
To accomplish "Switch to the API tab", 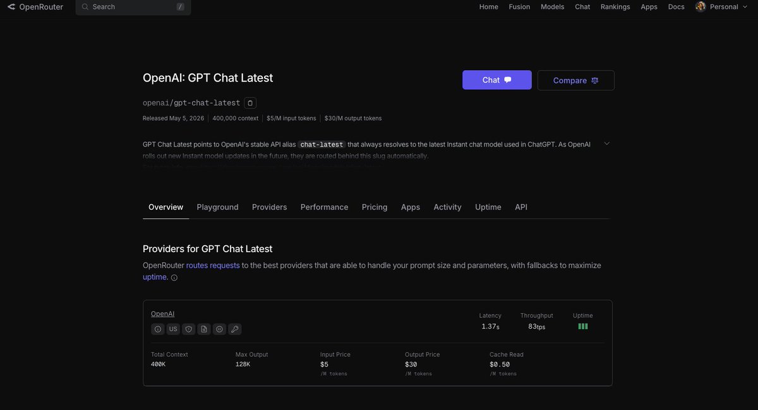I will [x=521, y=207].
